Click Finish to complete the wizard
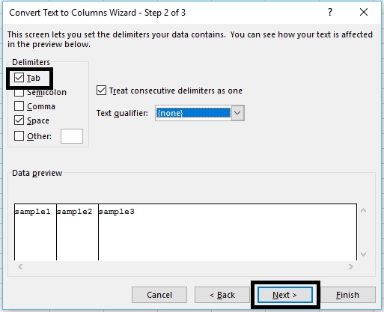Viewport: 384px width, 312px height. [x=347, y=295]
